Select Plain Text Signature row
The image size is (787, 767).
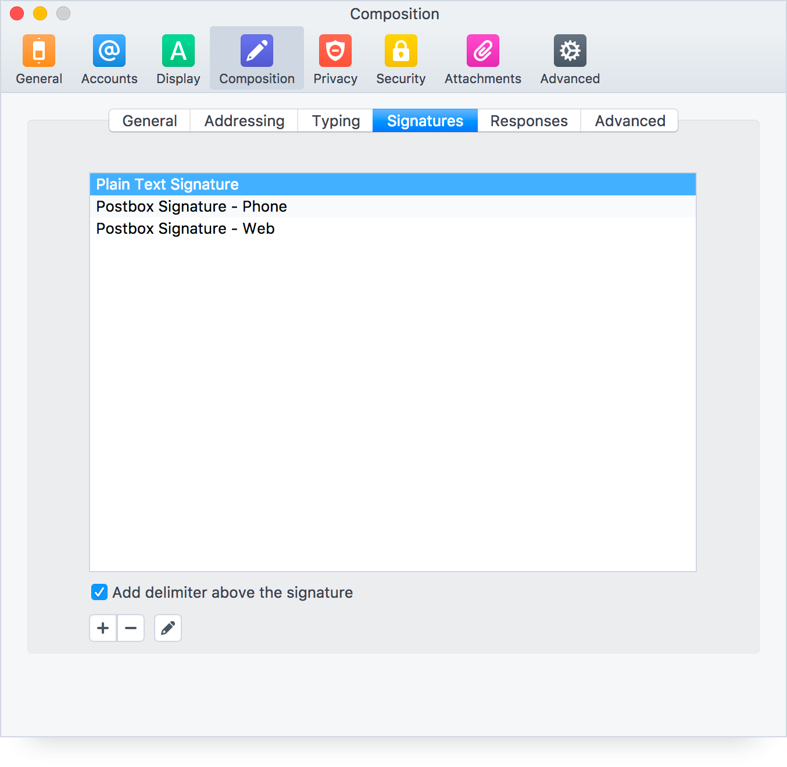167,184
